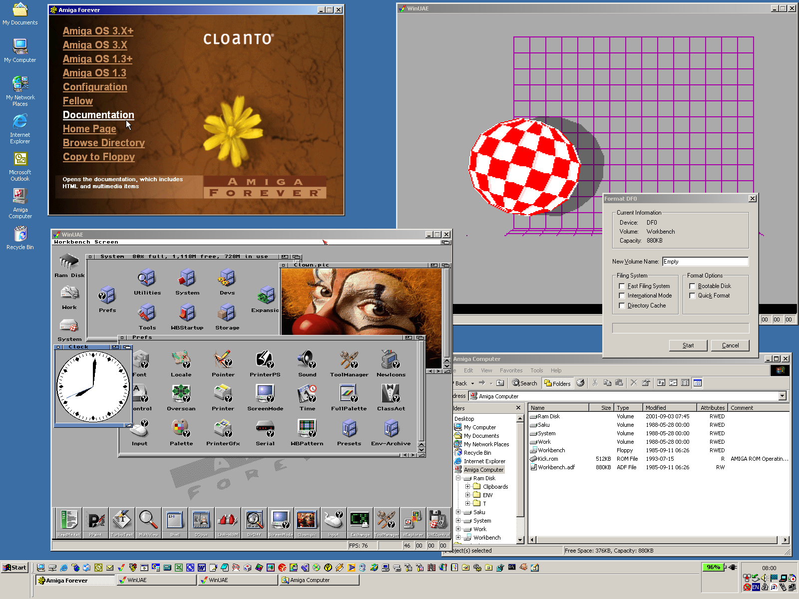Open the Address bar dropdown

(783, 396)
